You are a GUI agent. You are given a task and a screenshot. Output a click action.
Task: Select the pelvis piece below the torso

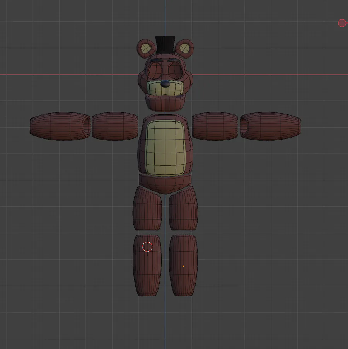point(165,184)
